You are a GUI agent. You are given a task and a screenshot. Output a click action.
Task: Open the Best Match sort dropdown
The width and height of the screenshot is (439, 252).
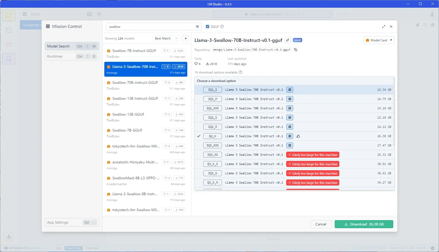[166, 38]
